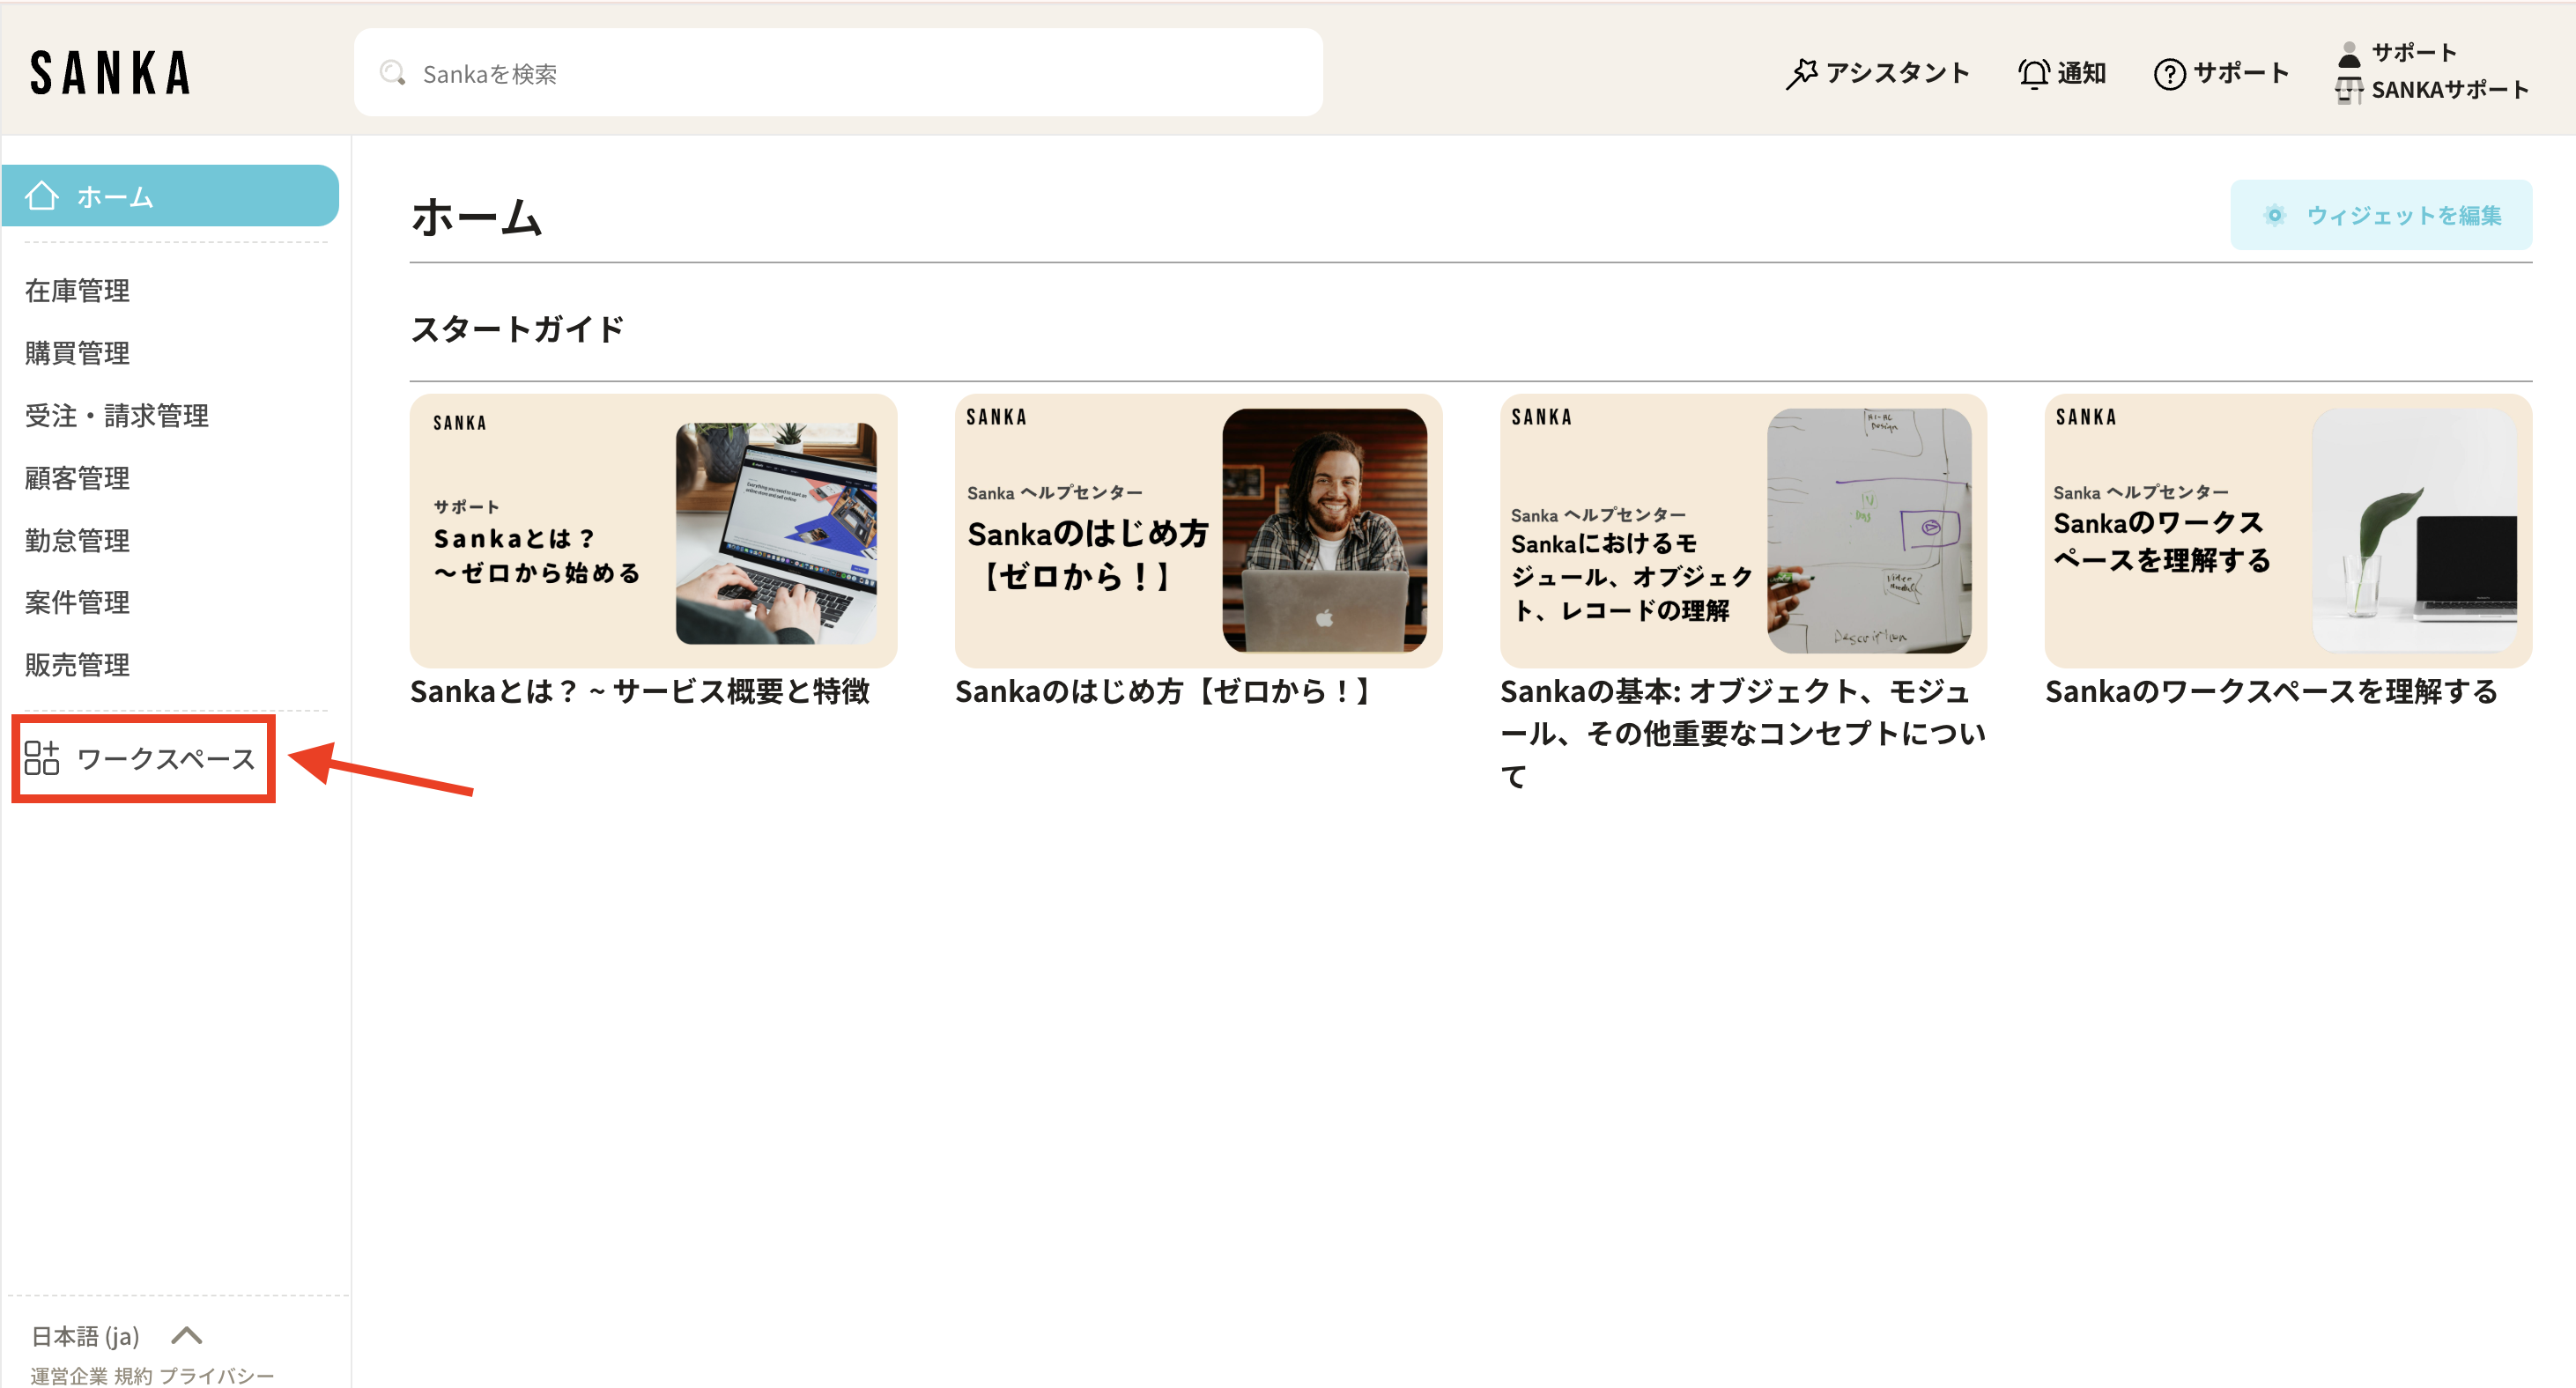Open notifications bell icon
The image size is (2576, 1388).
(2033, 73)
